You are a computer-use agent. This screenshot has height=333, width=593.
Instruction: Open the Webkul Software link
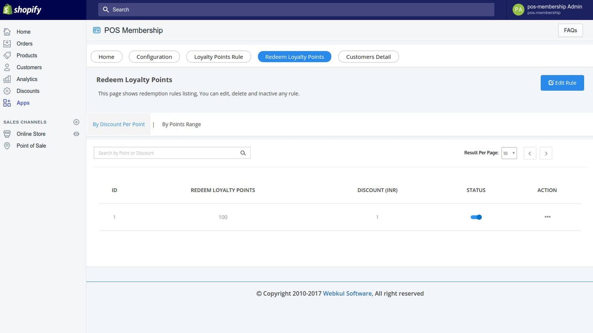coord(347,293)
